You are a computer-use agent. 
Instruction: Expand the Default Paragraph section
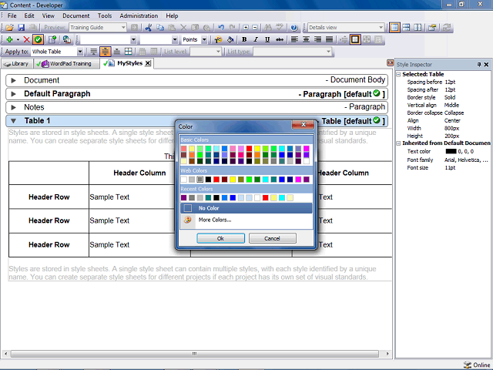(14, 94)
